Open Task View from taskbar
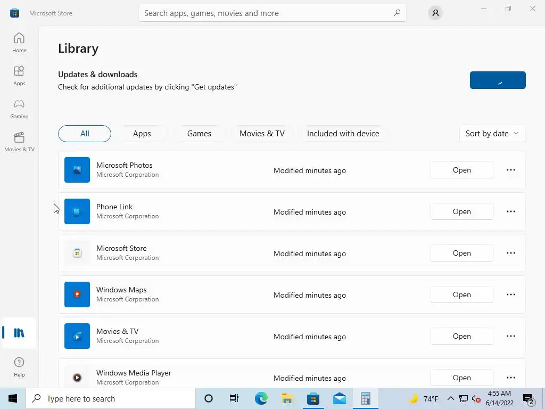 coord(234,398)
